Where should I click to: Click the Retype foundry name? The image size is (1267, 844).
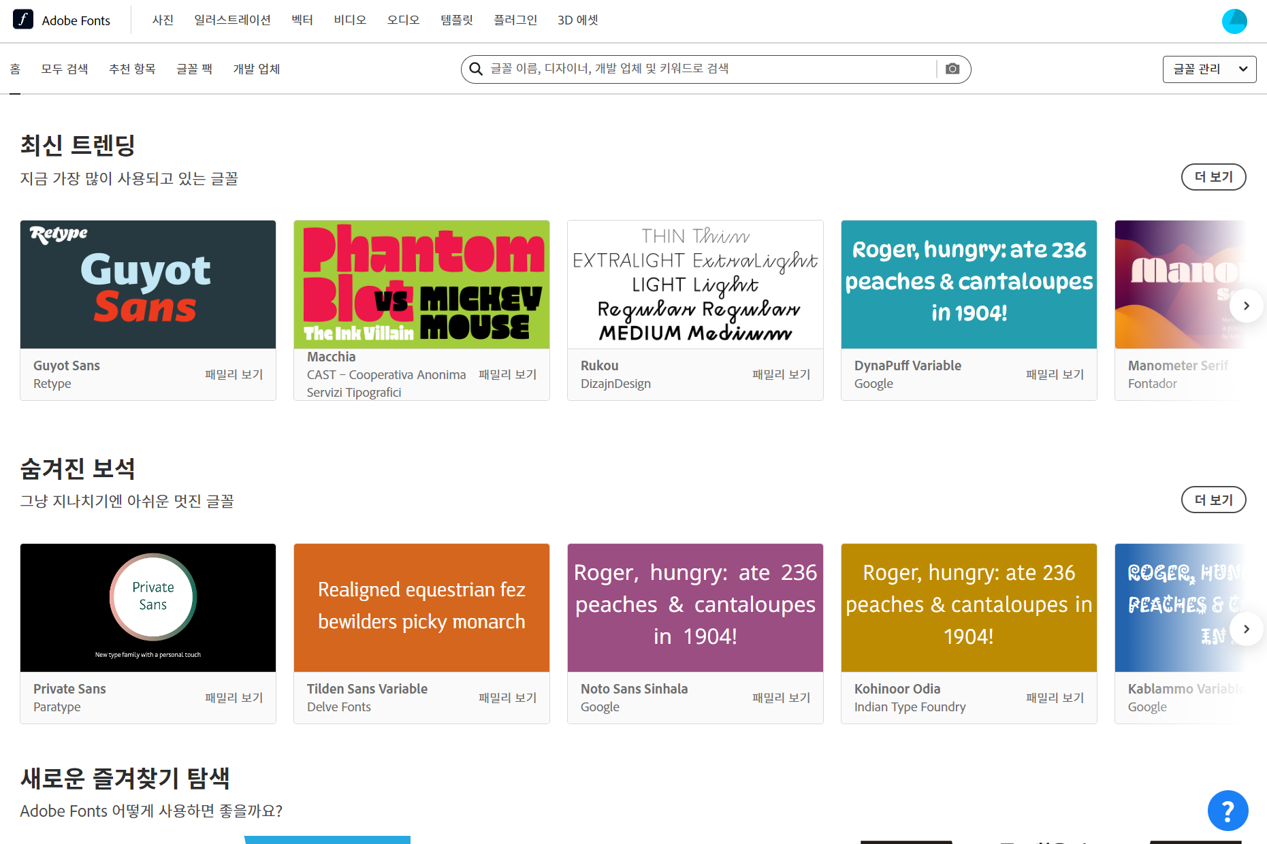click(52, 384)
